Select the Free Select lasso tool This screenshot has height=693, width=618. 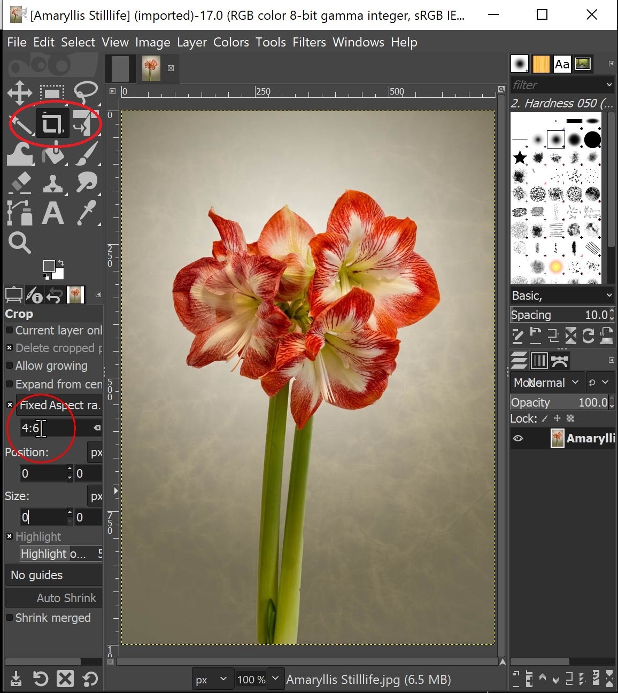coord(86,93)
